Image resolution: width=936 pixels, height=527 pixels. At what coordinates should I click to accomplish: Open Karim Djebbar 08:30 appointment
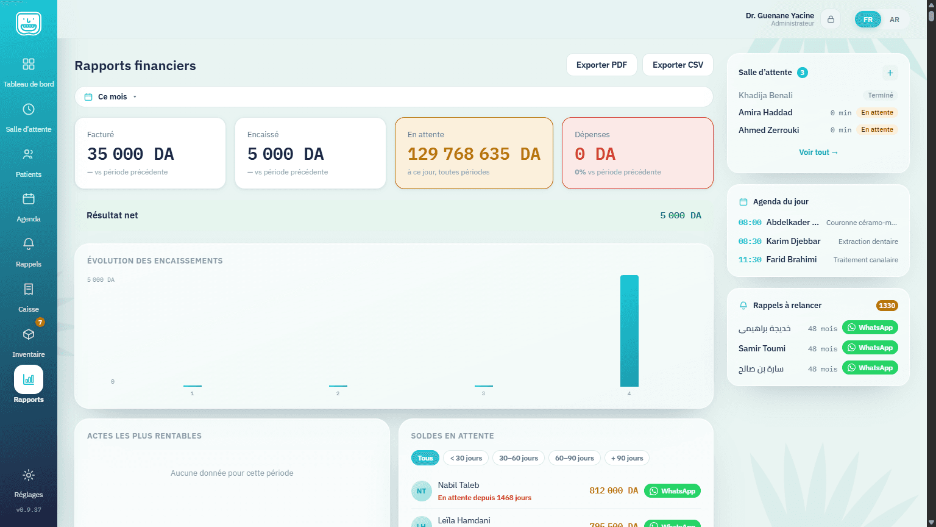tap(818, 242)
